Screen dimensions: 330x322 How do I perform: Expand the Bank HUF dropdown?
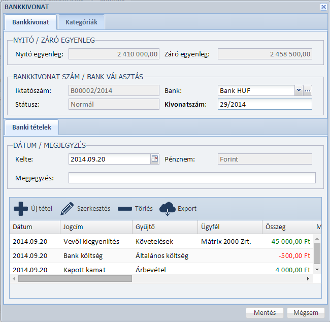pos(299,90)
